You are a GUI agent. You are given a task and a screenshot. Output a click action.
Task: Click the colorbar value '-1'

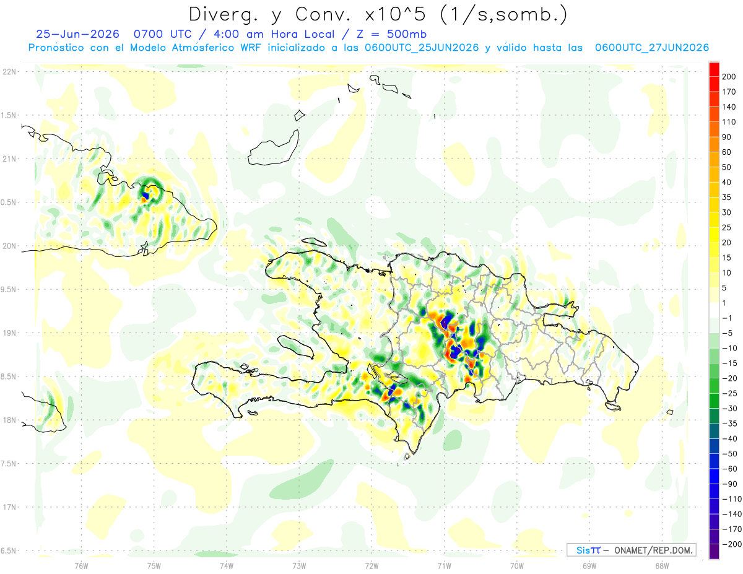[728, 318]
